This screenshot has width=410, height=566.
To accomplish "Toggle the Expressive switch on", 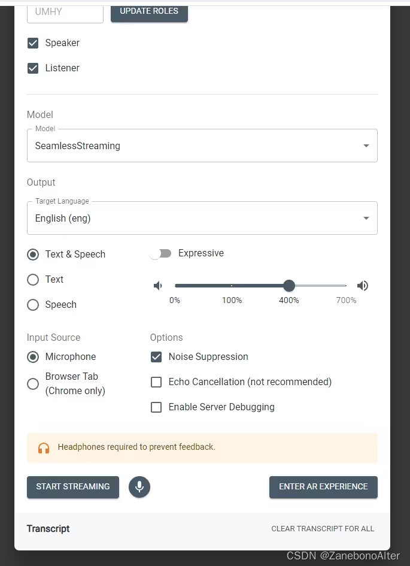I will click(x=160, y=253).
